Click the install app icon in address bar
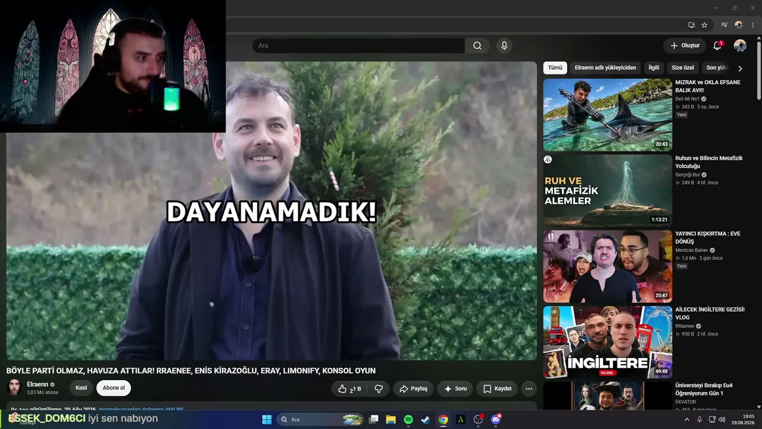The image size is (762, 429). 691,25
